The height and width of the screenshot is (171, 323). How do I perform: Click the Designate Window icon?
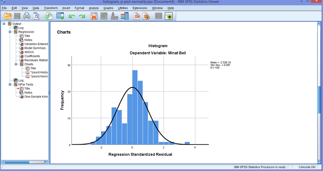158,16
